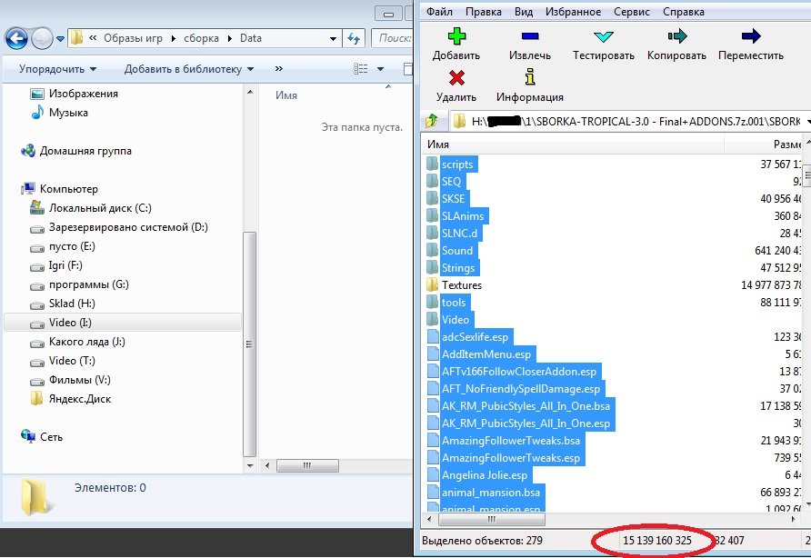The height and width of the screenshot is (558, 811).
Task: Click the Переместить (Move) arrow icon
Action: point(750,37)
